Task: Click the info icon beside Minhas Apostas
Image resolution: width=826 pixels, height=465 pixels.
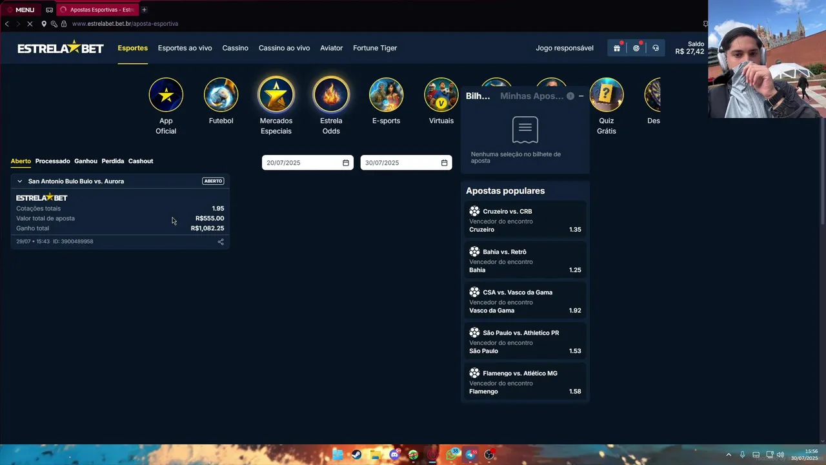Action: click(570, 96)
